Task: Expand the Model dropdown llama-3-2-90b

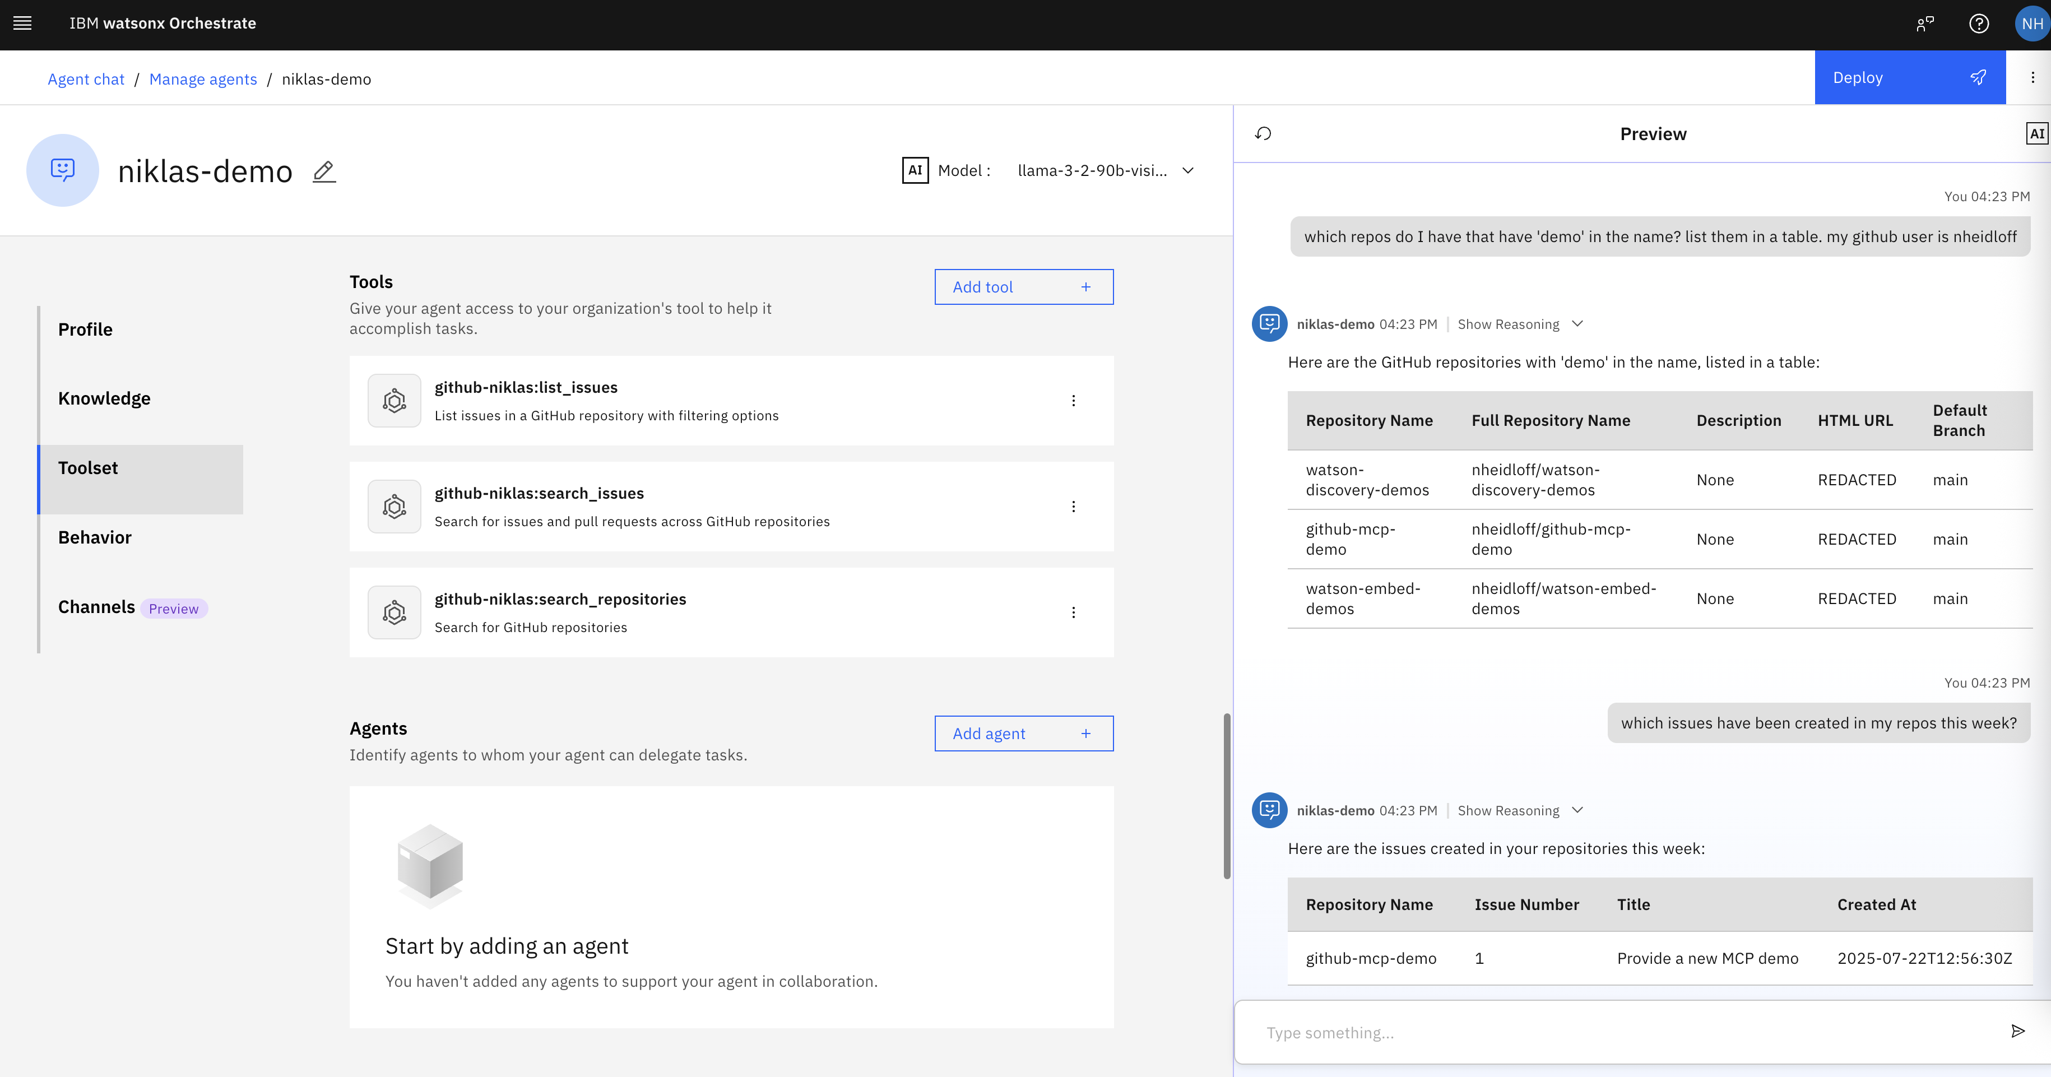Action: pyautogui.click(x=1106, y=170)
